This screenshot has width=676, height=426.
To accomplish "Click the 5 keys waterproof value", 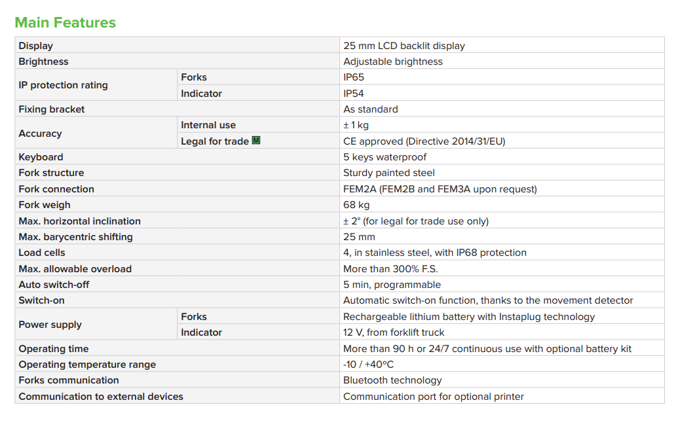I will tap(385, 157).
